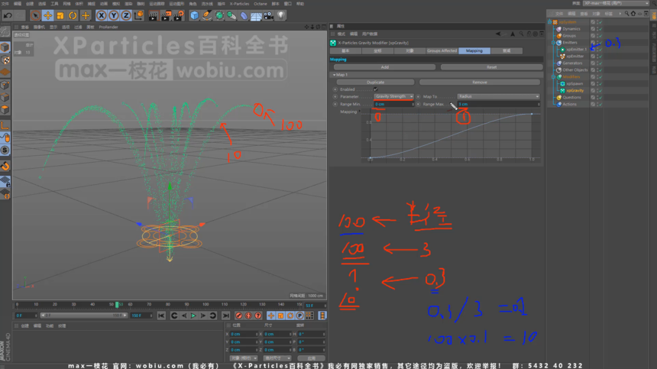Screen dimensions: 657x369
Task: Collapse the Modifiers tree group
Action: (554, 77)
